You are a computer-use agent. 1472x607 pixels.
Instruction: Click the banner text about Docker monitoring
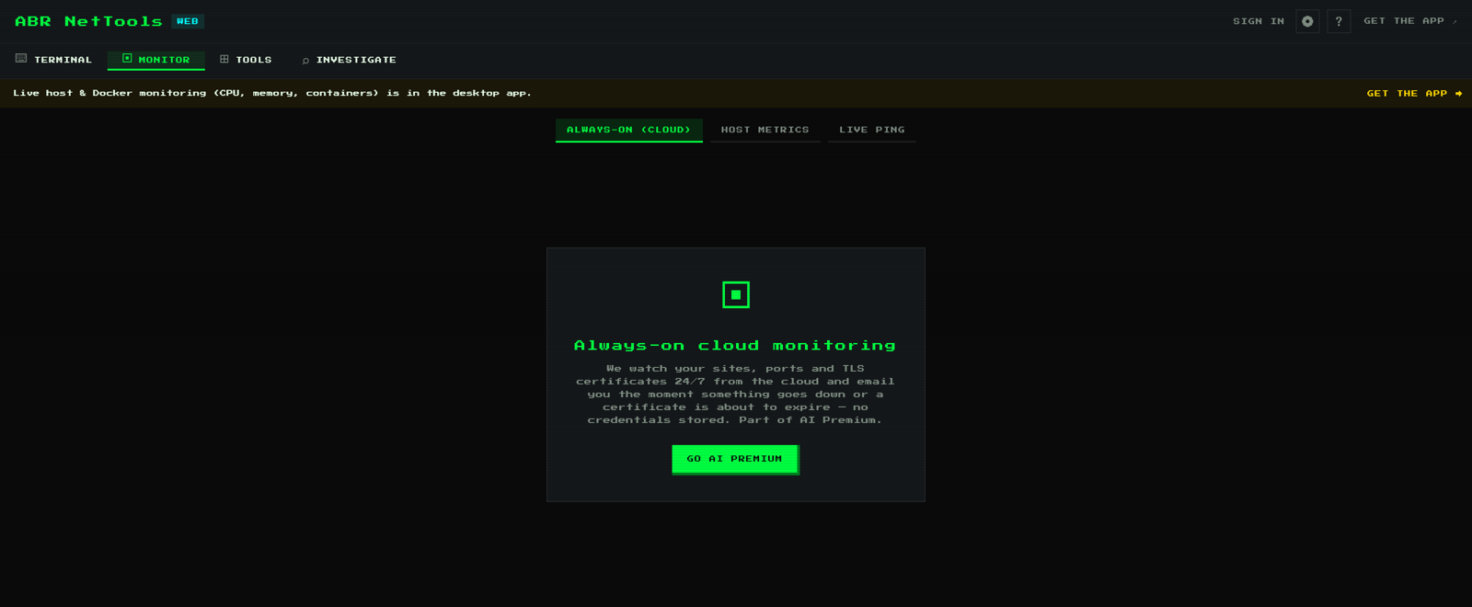coord(272,93)
